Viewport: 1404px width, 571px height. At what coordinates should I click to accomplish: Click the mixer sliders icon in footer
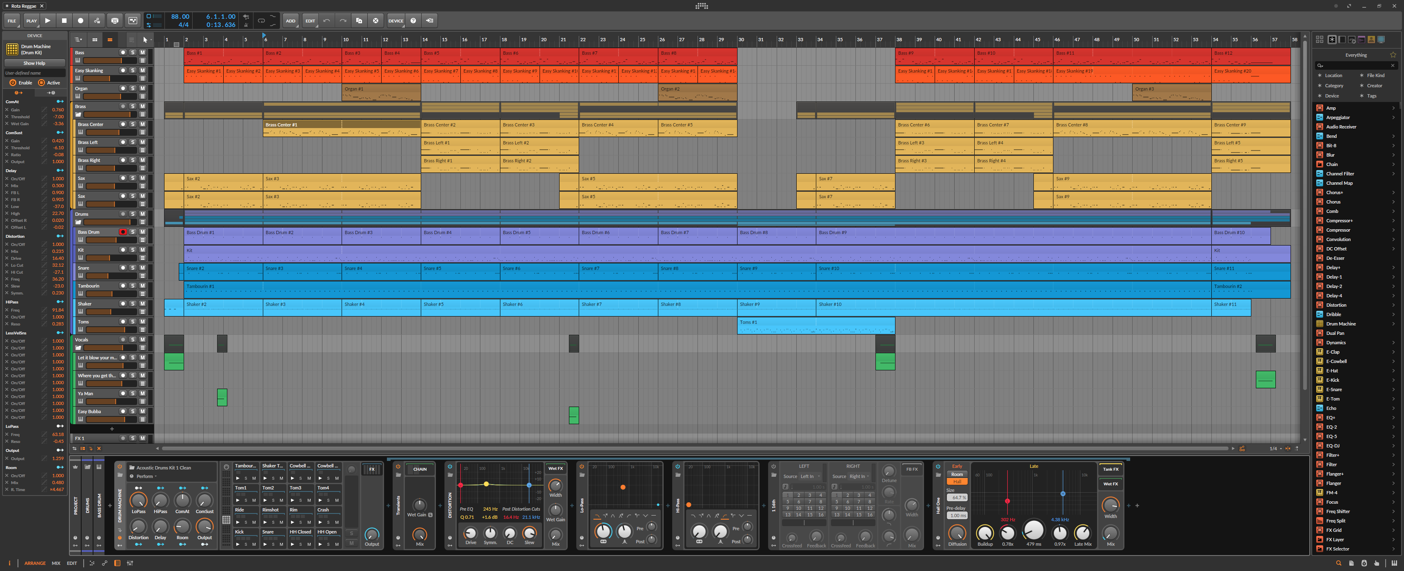point(130,563)
